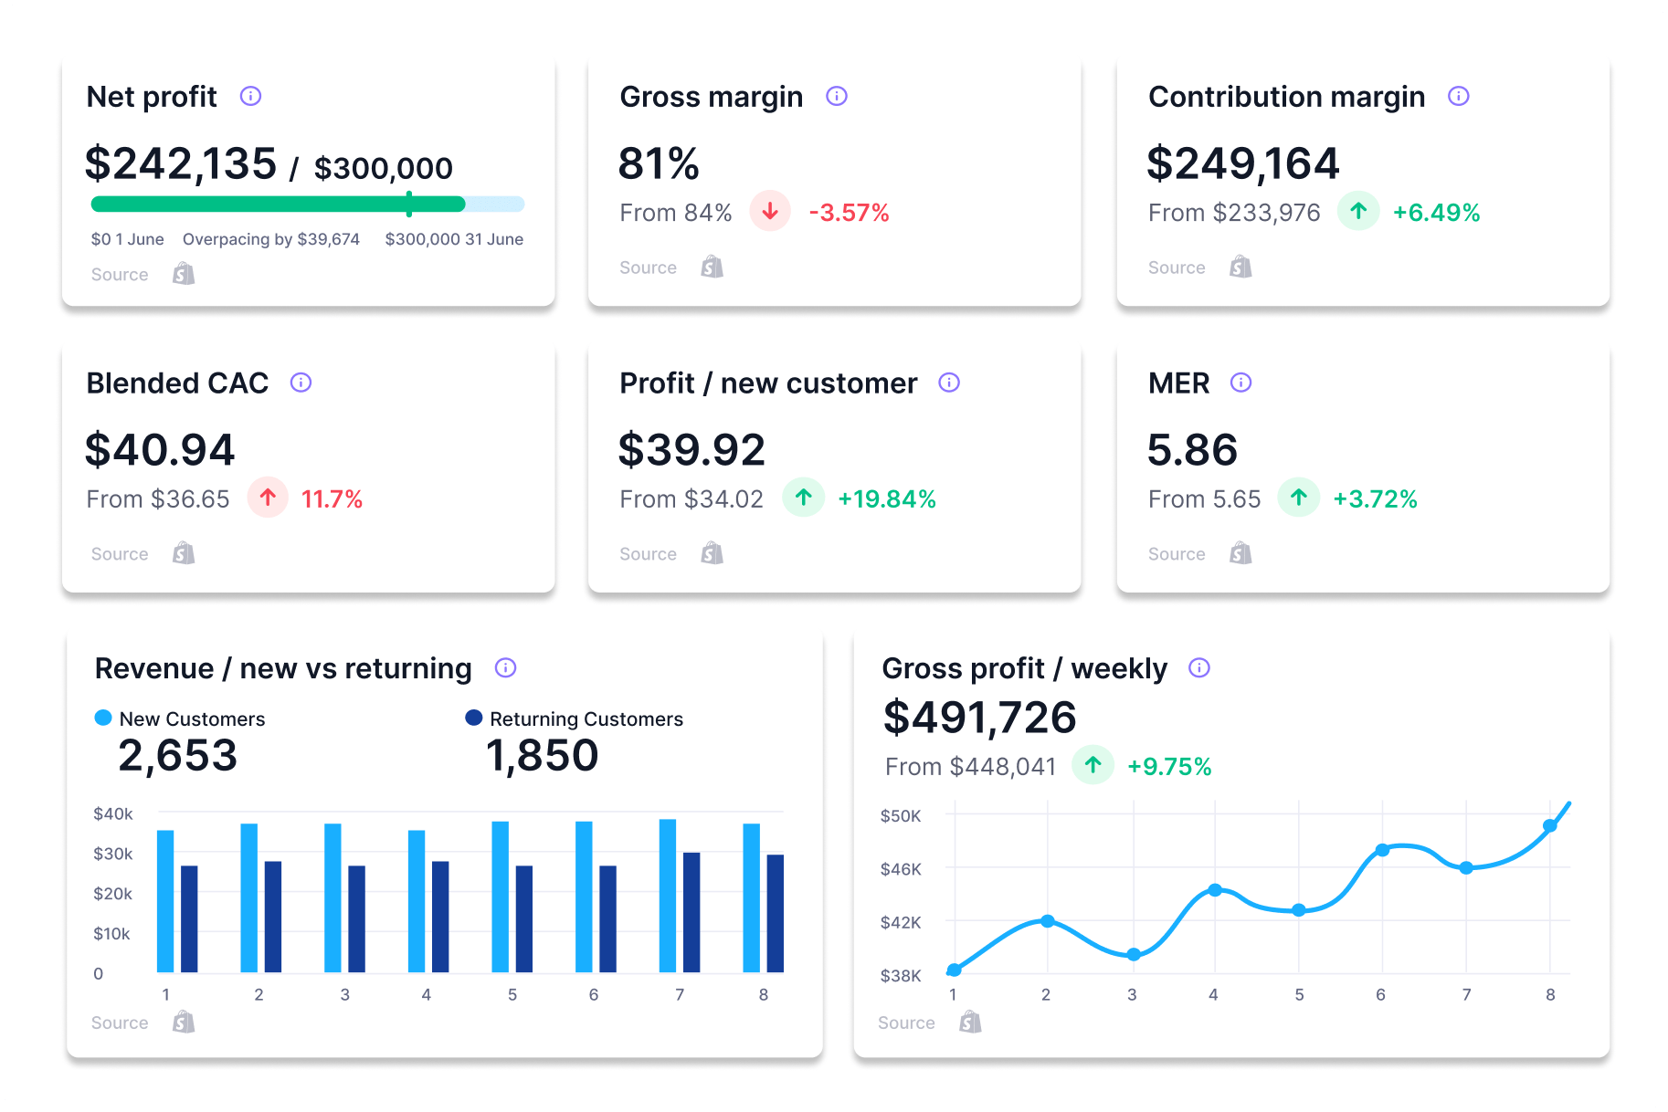Open info for Revenue / new vs returning
Screen dimensions: 1668x1112
(505, 667)
